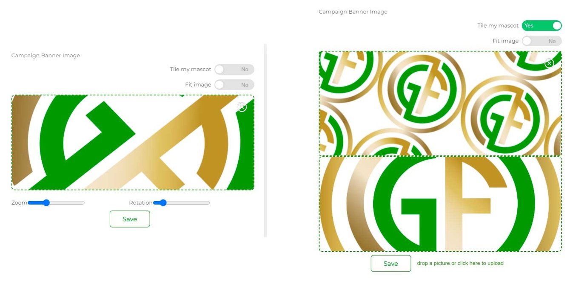The width and height of the screenshot is (570, 281).
Task: Click the Tile my mascot label beside the Yes toggle
Action: [x=498, y=25]
